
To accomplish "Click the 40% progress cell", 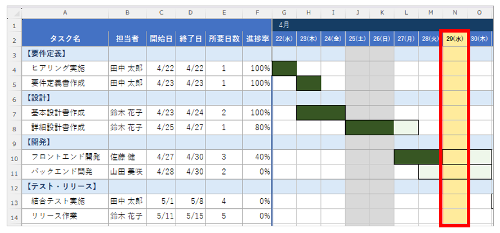I will [x=258, y=157].
